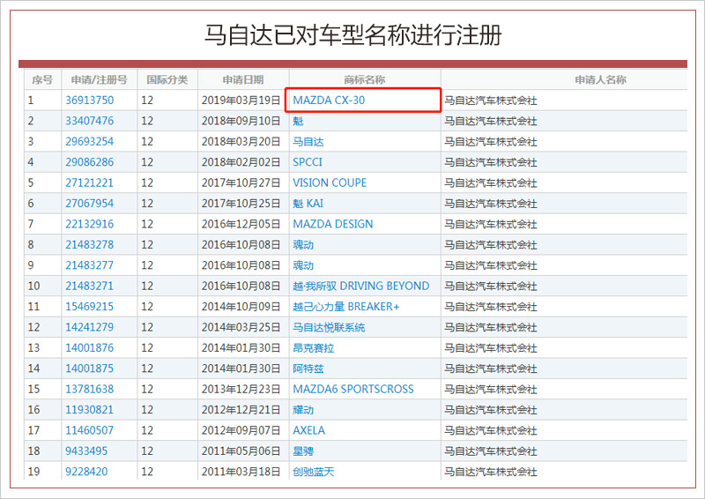Select the date 2014年03月25日
This screenshot has width=705, height=499.
click(241, 327)
